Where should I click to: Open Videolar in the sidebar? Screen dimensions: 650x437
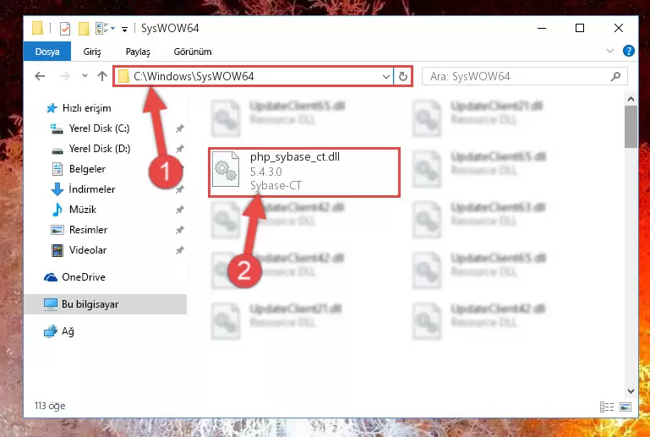88,250
